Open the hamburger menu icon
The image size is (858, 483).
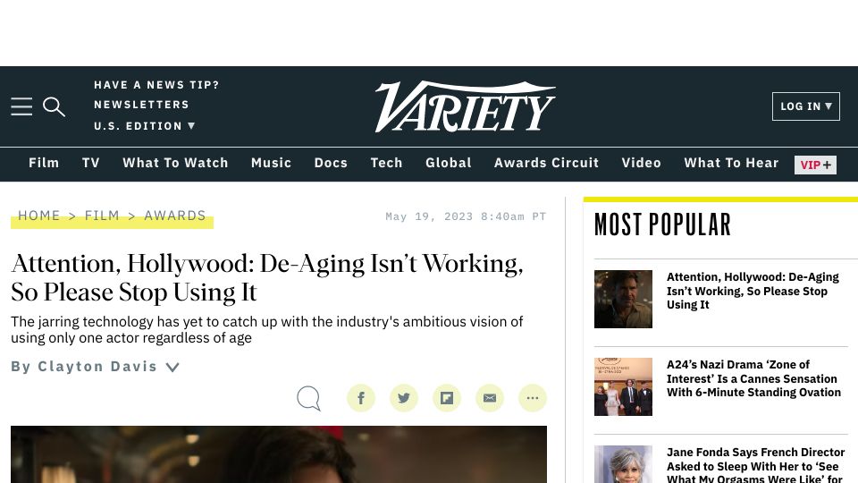21,106
